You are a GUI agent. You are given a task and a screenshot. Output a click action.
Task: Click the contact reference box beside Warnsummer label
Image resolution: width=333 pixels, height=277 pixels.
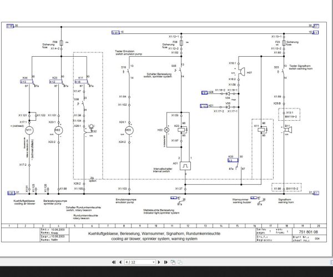pyautogui.click(x=254, y=198)
